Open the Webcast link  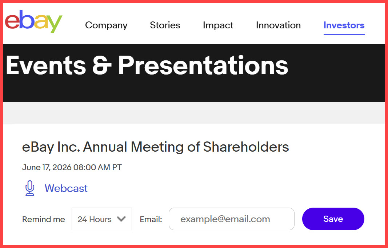coord(66,188)
